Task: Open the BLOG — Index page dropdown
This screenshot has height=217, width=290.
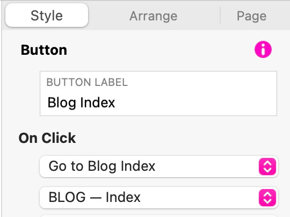Action: click(x=159, y=198)
